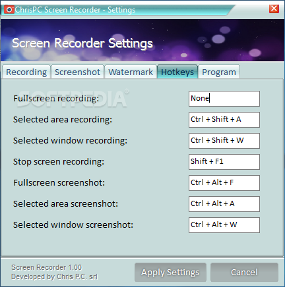Select the Selected window screenshot hotkey field
Screen dimensions: 285x287
click(224, 225)
